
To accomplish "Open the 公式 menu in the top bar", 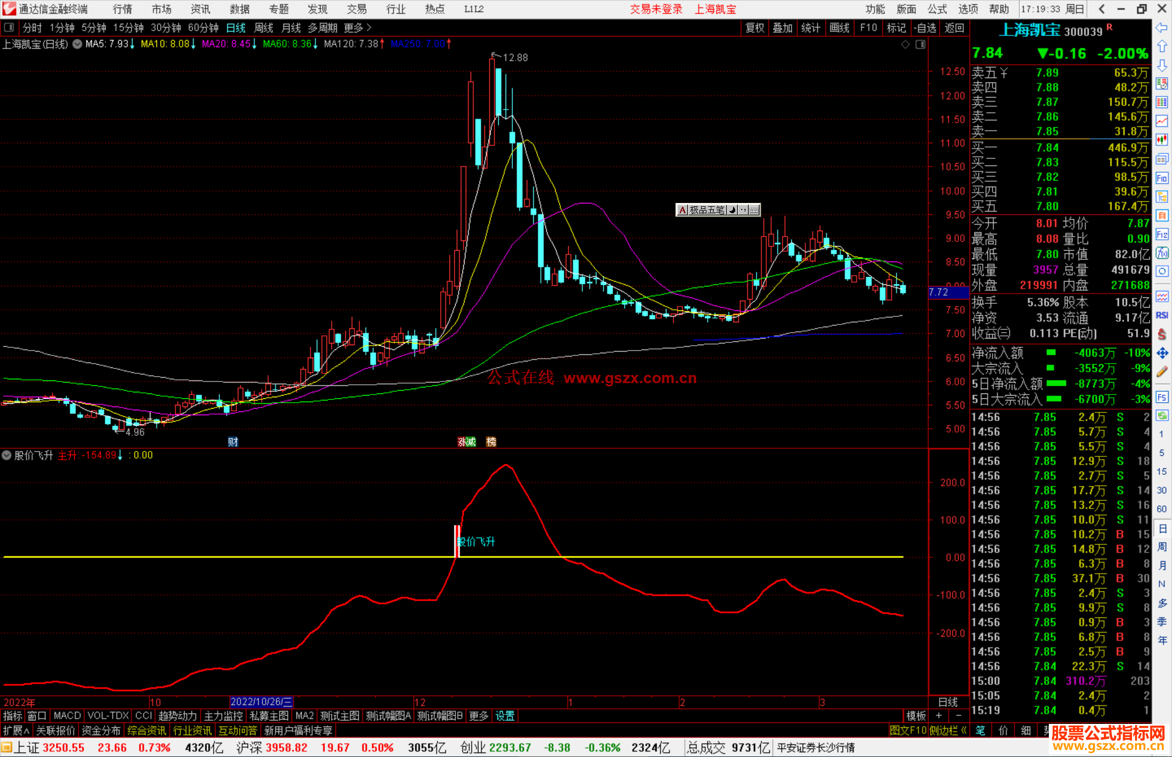I will pyautogui.click(x=937, y=9).
